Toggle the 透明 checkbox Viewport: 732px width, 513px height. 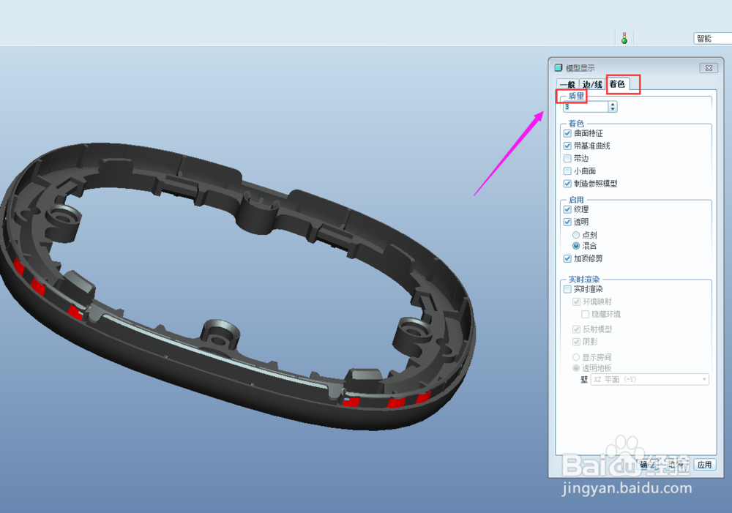pos(568,222)
